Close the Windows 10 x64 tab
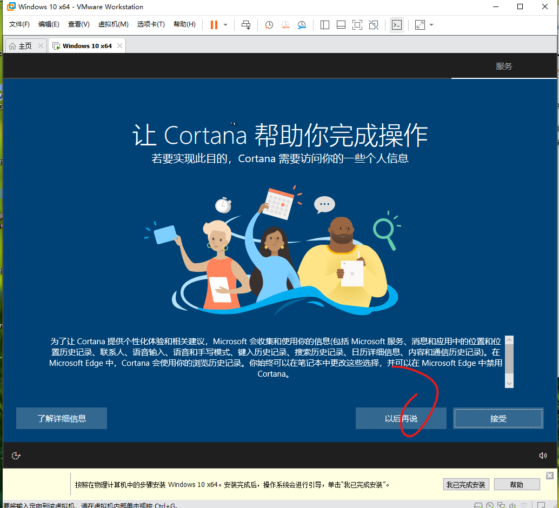559x508 pixels. point(120,45)
